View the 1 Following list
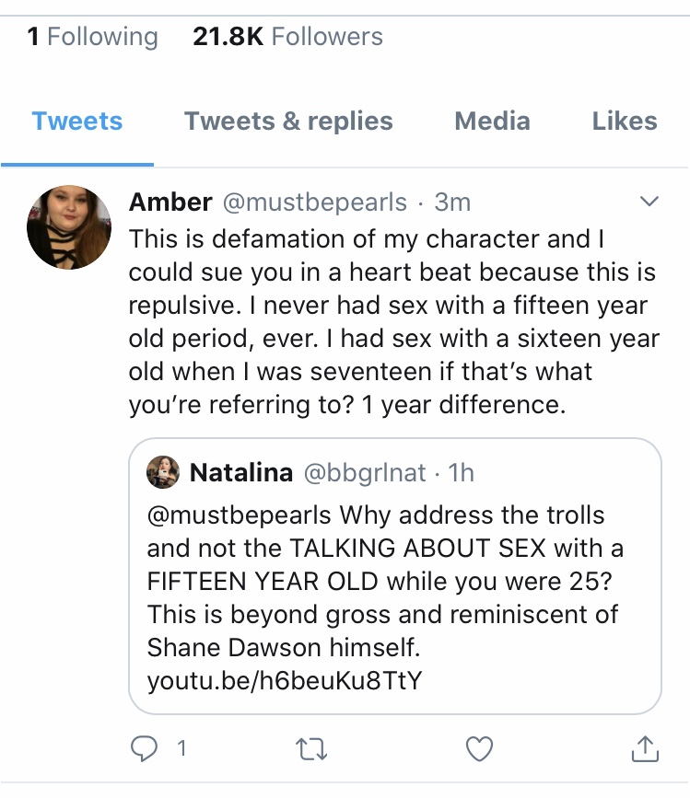The width and height of the screenshot is (690, 798). [93, 37]
